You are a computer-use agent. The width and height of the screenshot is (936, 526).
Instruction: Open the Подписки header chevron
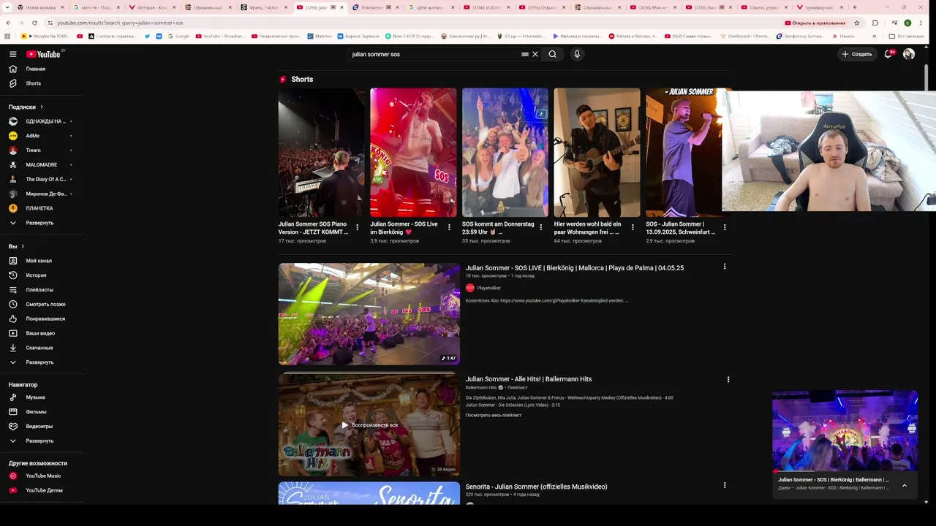42,107
